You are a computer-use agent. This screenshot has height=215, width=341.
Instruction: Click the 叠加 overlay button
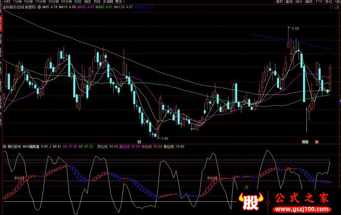[289, 2]
